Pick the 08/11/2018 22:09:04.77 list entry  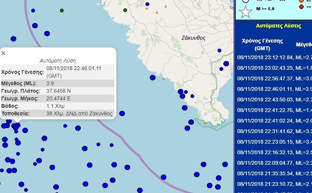coord(274,163)
